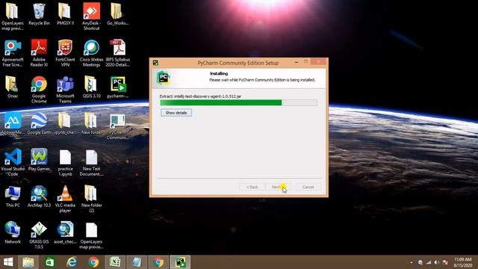The width and height of the screenshot is (478, 269).
Task: Open the volume control in system tray
Action: click(x=437, y=262)
